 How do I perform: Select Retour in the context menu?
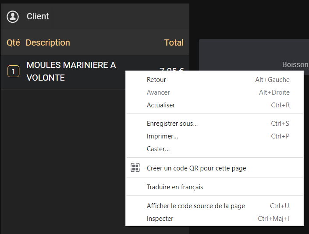156,80
